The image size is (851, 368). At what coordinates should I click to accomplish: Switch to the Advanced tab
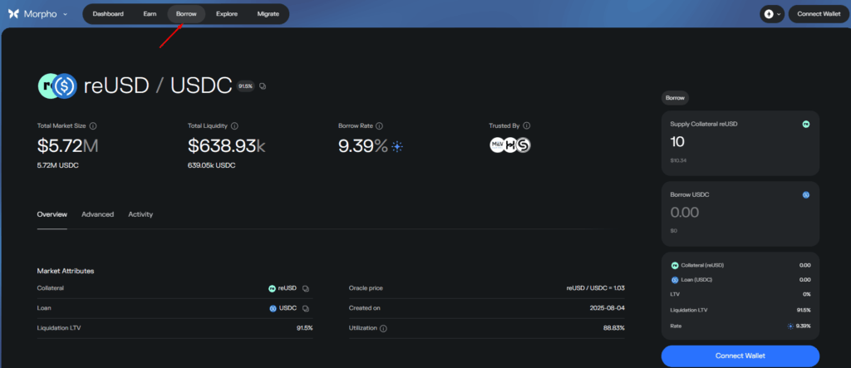(97, 214)
